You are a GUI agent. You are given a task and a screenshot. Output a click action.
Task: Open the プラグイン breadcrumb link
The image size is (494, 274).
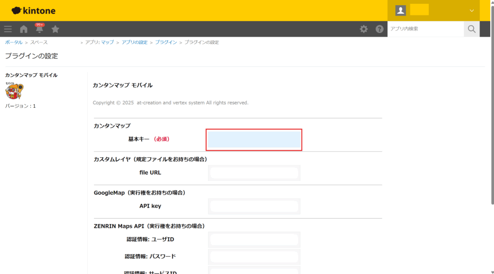(166, 42)
